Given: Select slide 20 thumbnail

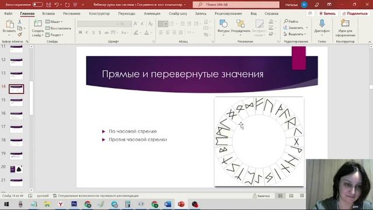Looking at the screenshot, I should coord(16,169).
